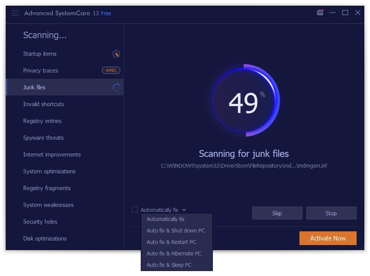Viewport: 370px width, 276px height.
Task: Click the Activate Now button
Action: [x=328, y=238]
